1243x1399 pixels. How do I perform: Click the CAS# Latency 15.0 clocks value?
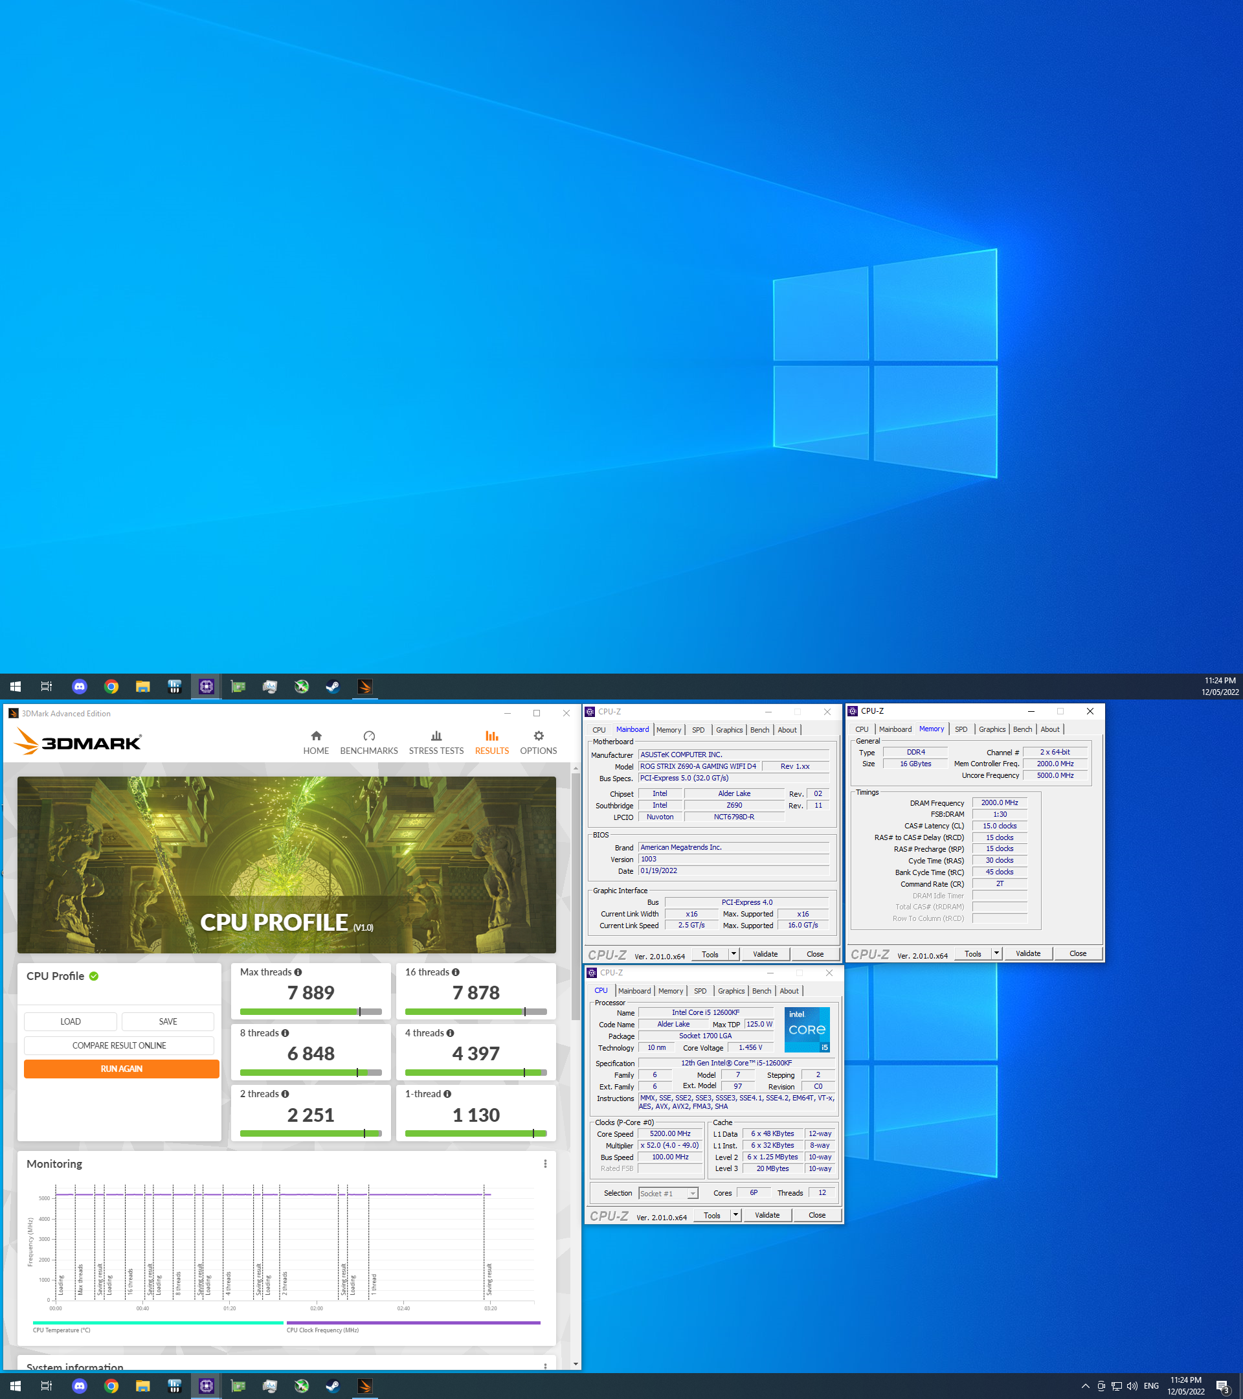click(1000, 826)
